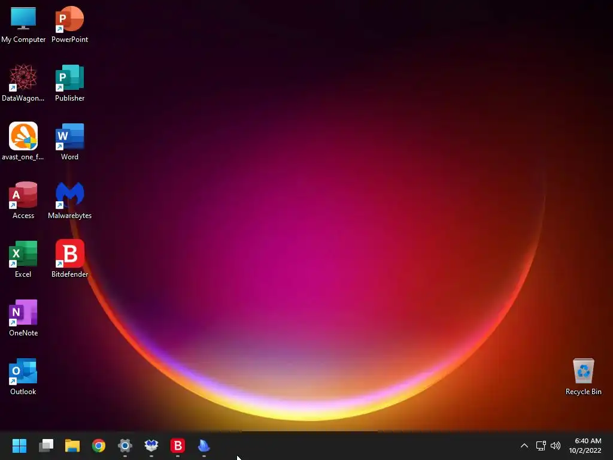Launch Google Chrome from the taskbar
This screenshot has width=613, height=460.
coord(99,446)
